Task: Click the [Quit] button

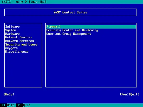Action: pyautogui.click(x=134, y=94)
